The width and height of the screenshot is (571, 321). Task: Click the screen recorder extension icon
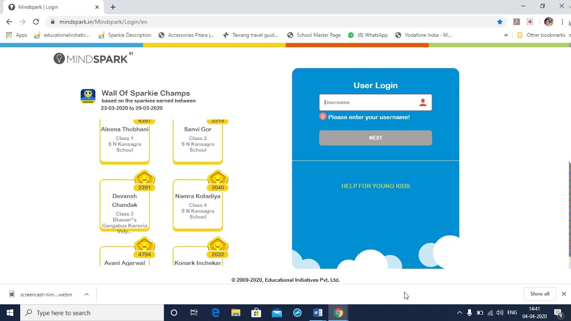[x=530, y=22]
